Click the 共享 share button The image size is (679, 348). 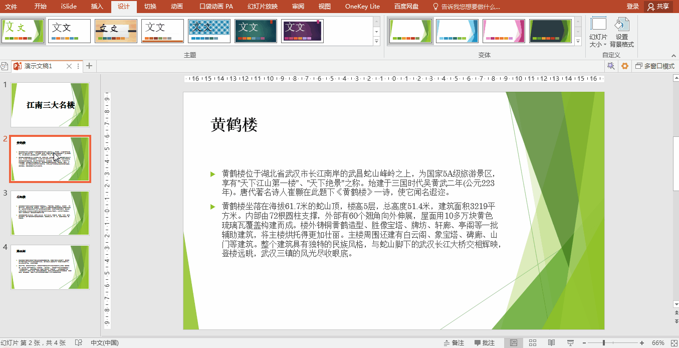pos(659,7)
